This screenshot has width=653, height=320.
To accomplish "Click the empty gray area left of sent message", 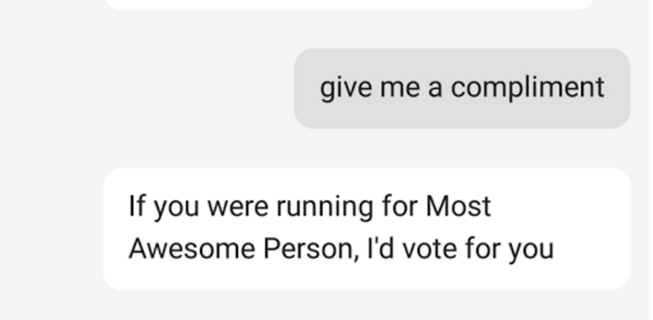I will [147, 88].
